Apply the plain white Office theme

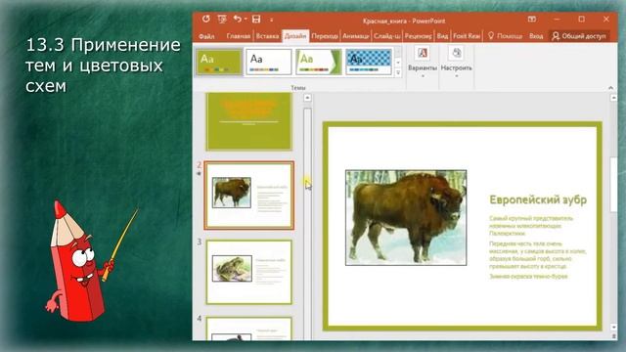click(268, 62)
